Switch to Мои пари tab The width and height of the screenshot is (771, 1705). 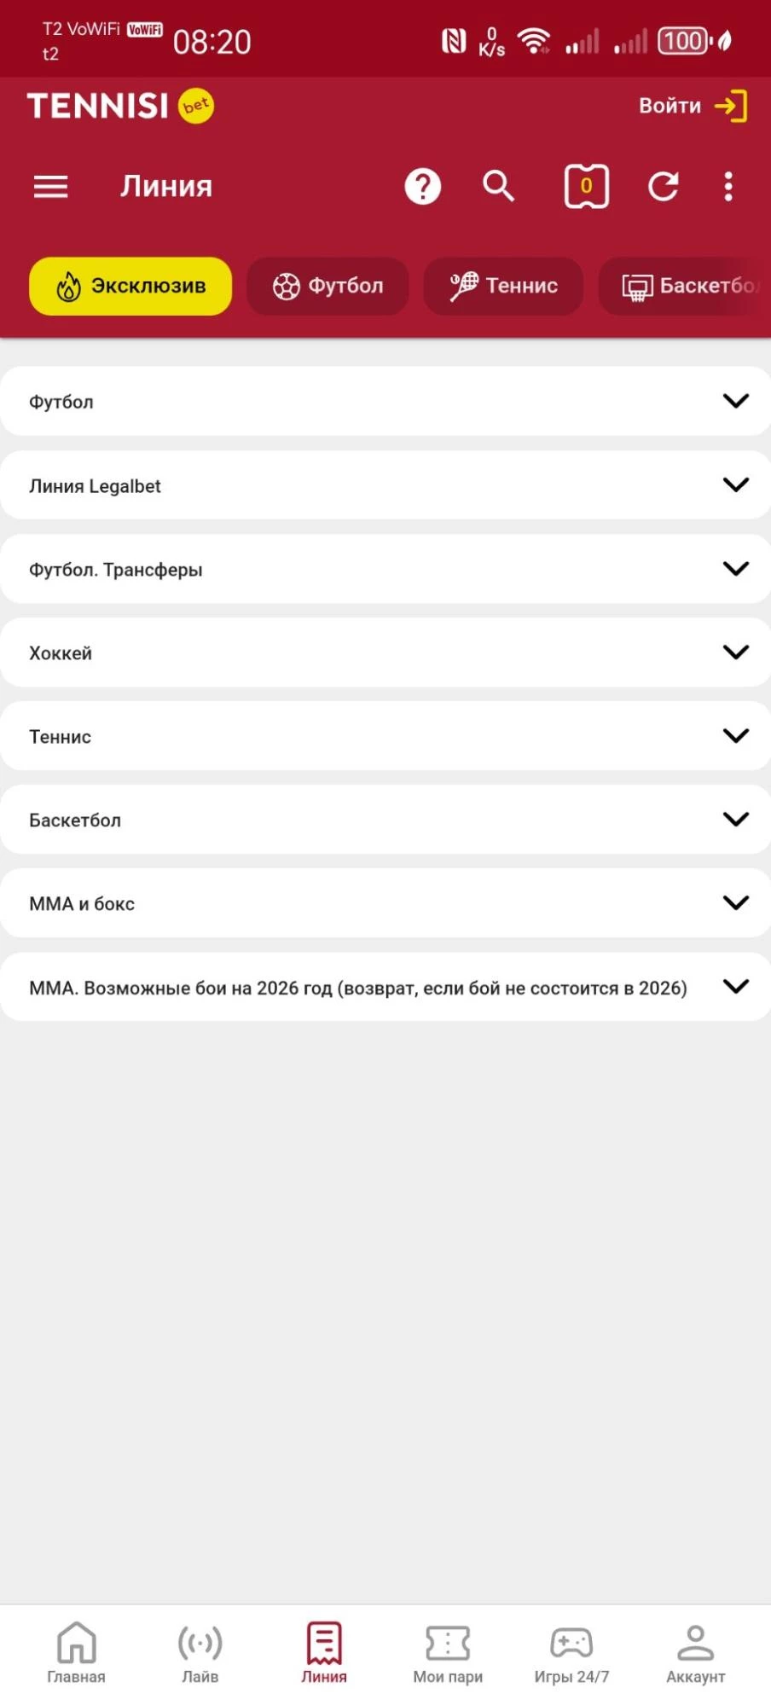click(448, 1652)
